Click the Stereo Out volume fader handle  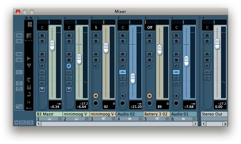pyautogui.click(x=217, y=44)
